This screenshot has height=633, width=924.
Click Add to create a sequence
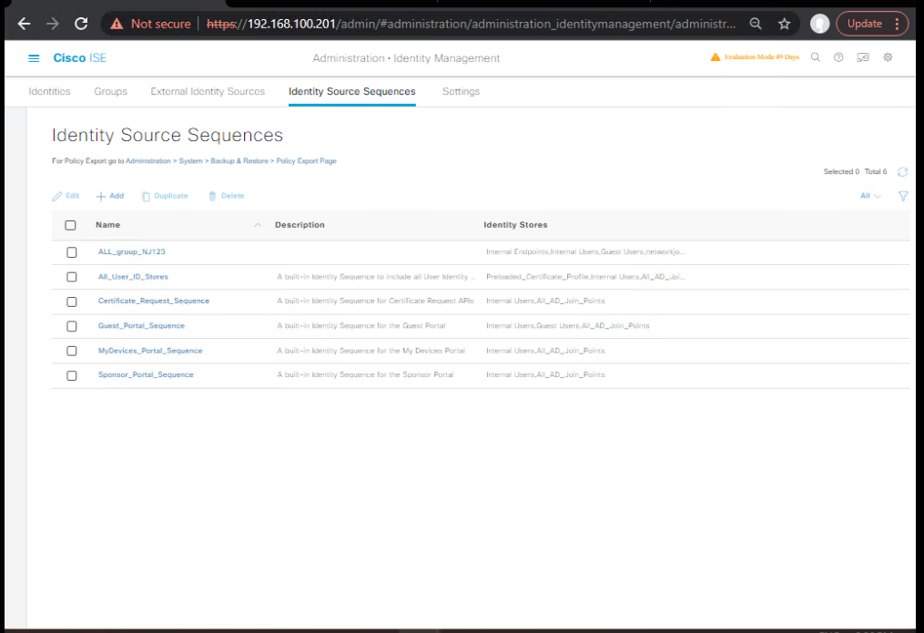pyautogui.click(x=110, y=196)
